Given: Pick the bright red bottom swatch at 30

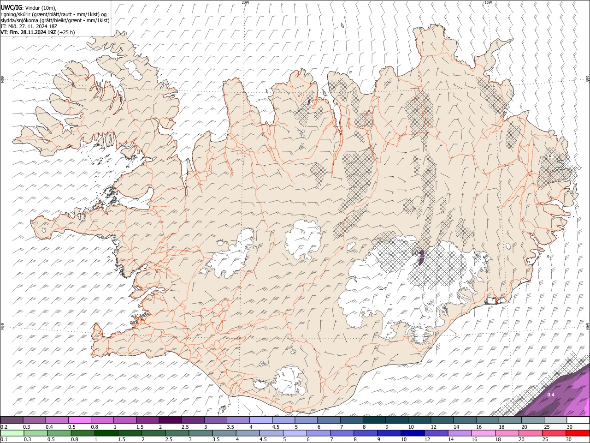Looking at the screenshot, I should click(578, 433).
